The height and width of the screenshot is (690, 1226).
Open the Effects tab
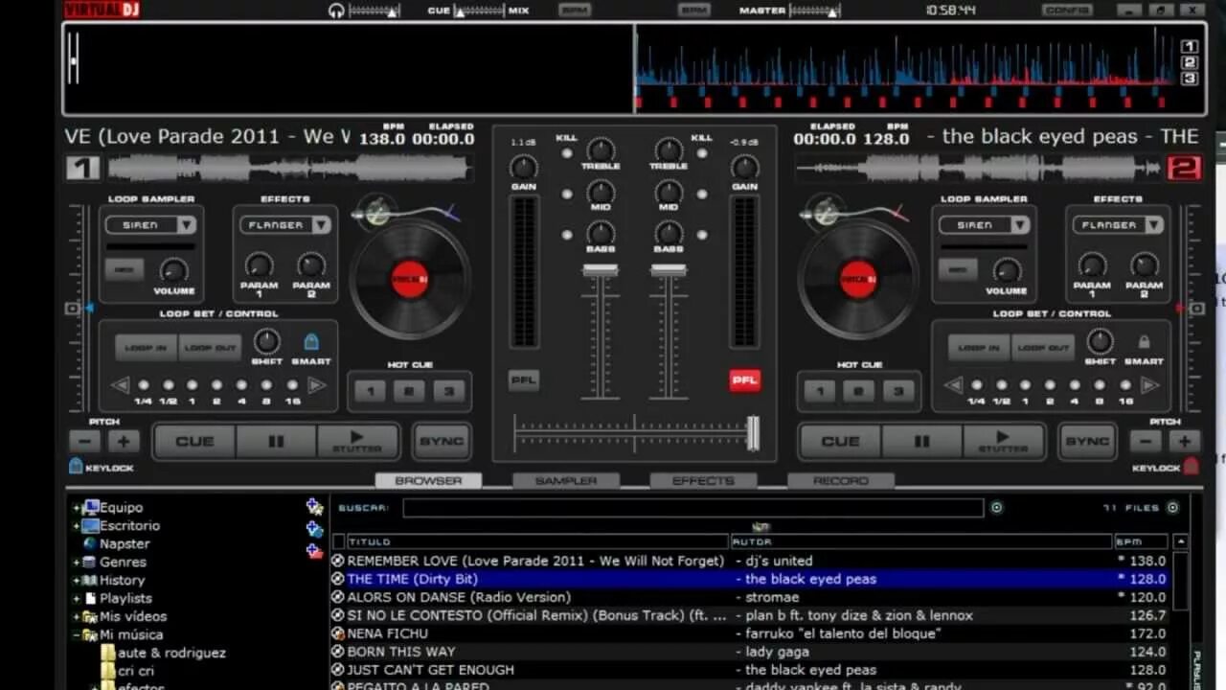[x=703, y=481]
